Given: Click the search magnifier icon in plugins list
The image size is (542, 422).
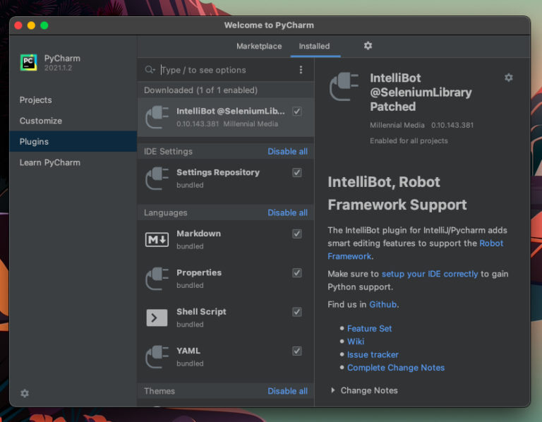Looking at the screenshot, I should [x=150, y=70].
